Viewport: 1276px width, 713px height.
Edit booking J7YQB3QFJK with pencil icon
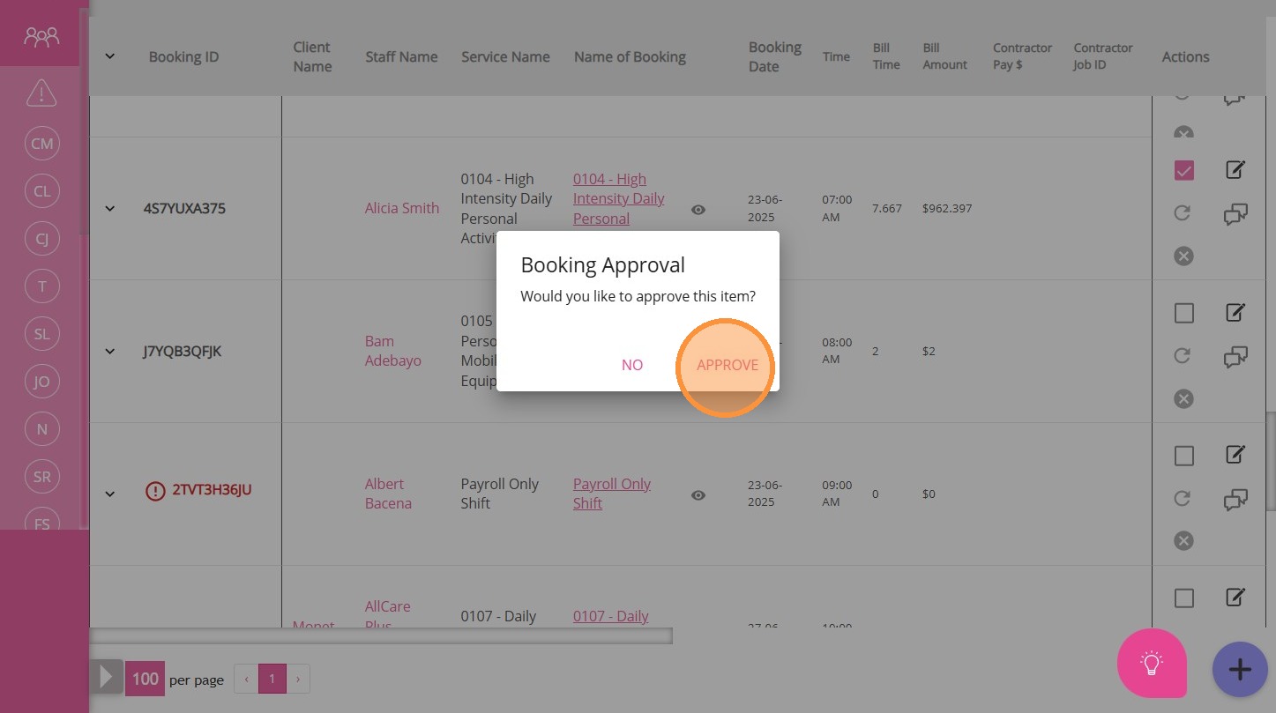(x=1235, y=312)
